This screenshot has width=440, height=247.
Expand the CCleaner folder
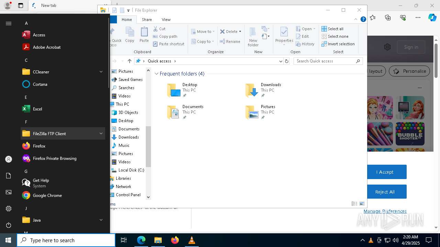tap(63, 72)
